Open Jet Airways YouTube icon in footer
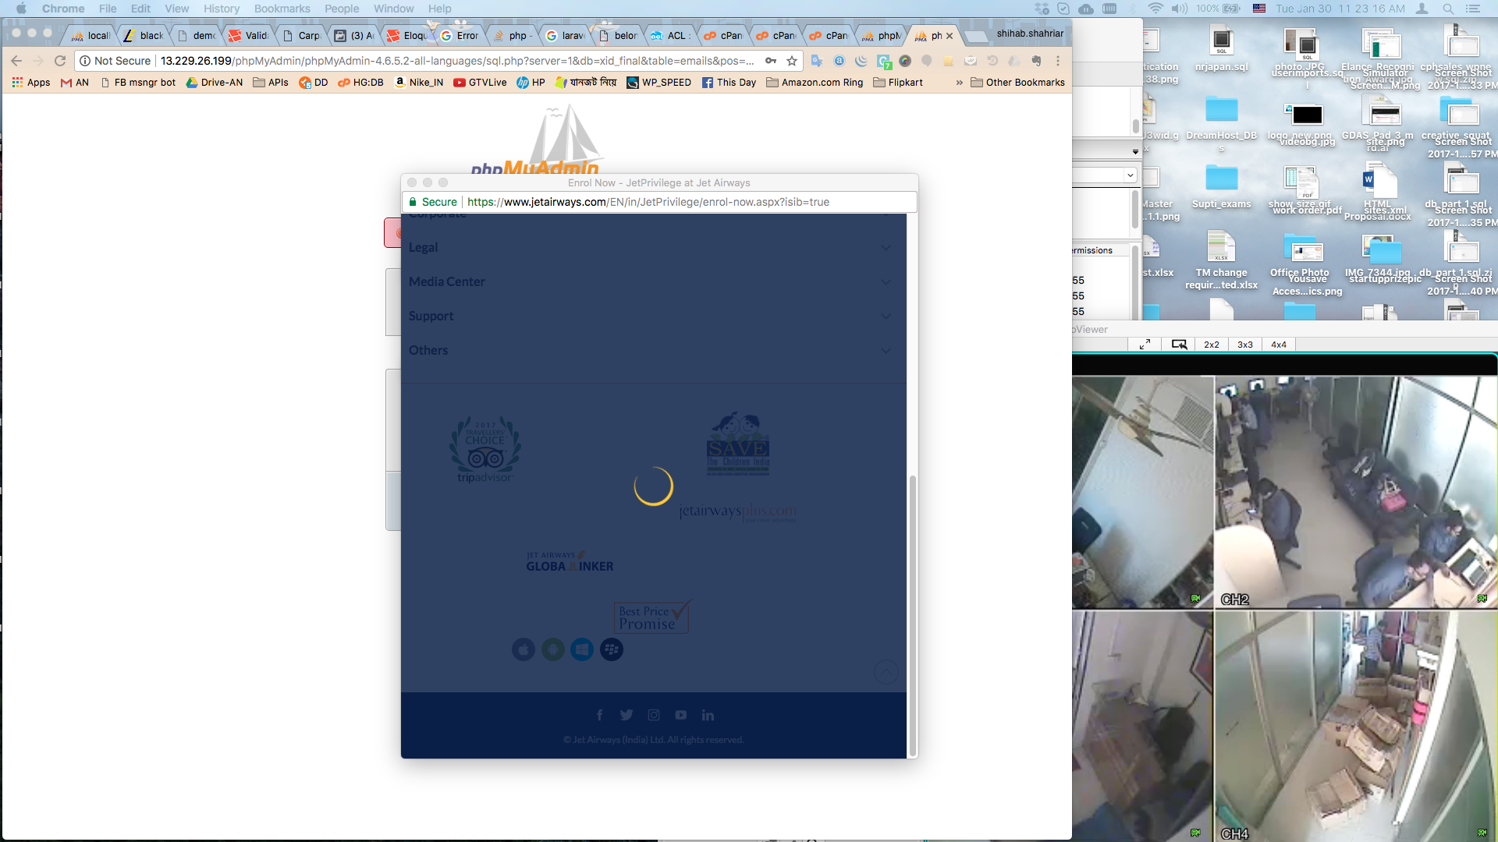This screenshot has width=1498, height=842. (681, 715)
